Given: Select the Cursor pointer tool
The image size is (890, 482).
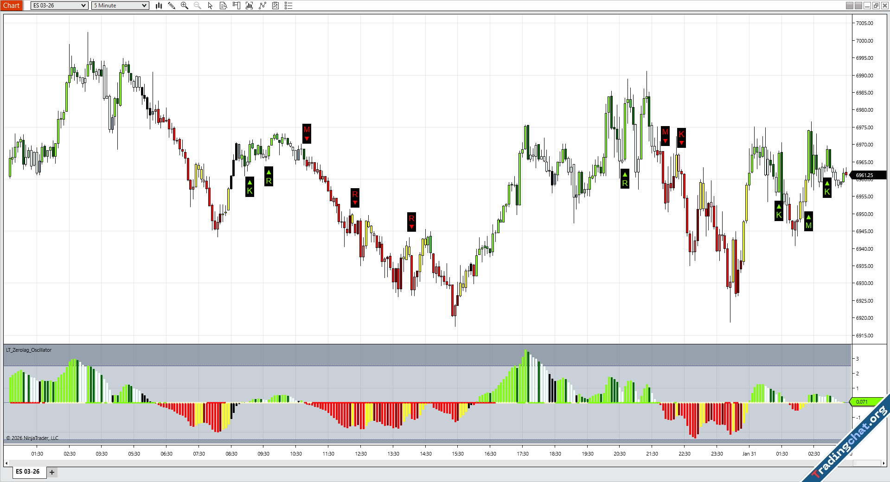Looking at the screenshot, I should tap(210, 6).
